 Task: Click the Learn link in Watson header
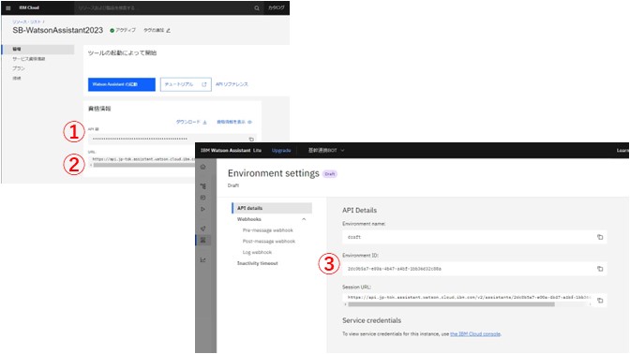tap(622, 151)
